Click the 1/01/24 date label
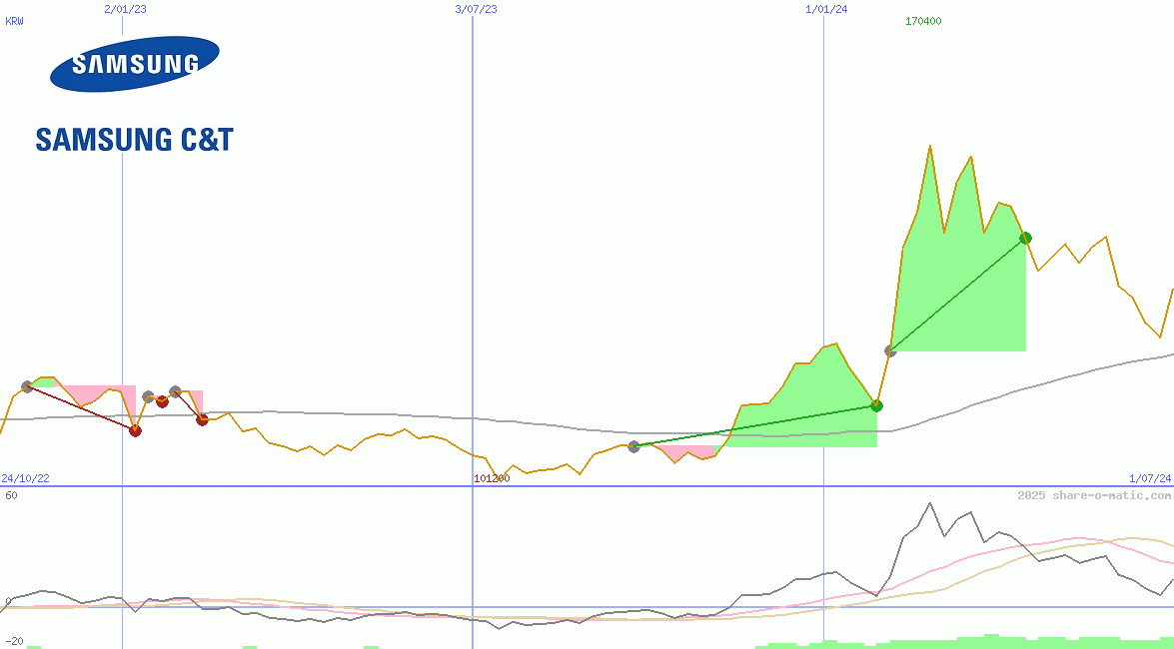1174x649 pixels. (826, 9)
